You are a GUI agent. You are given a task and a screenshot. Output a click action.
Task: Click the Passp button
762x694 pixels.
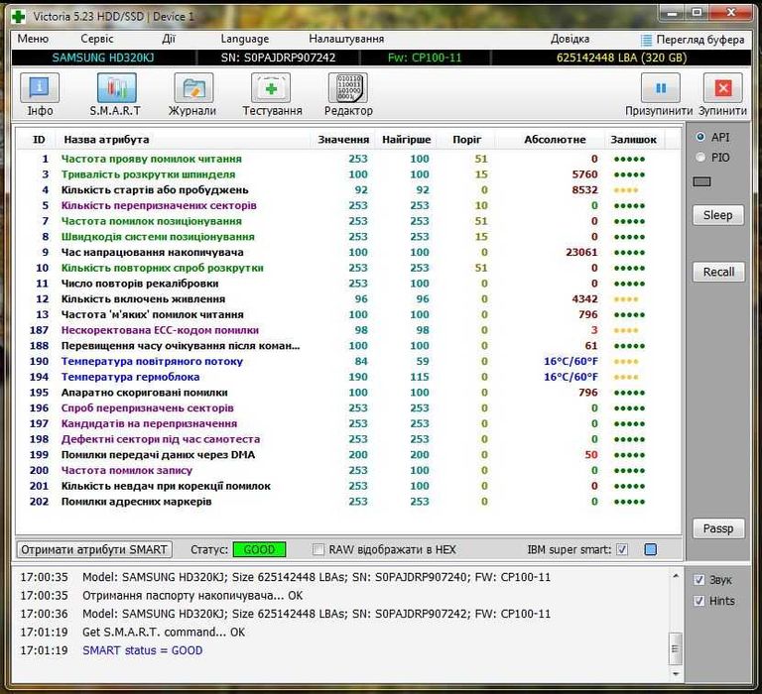(718, 528)
